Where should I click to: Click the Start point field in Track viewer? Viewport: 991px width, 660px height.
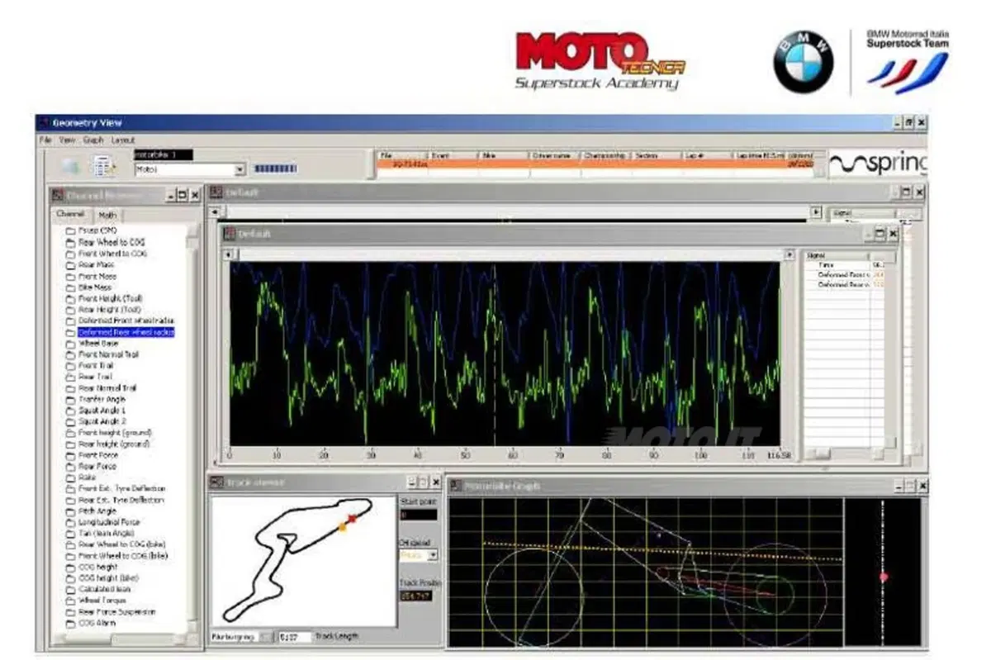pos(418,515)
